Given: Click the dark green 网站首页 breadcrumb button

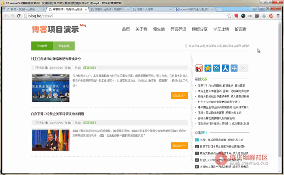Looking at the screenshot, I should (42, 46).
